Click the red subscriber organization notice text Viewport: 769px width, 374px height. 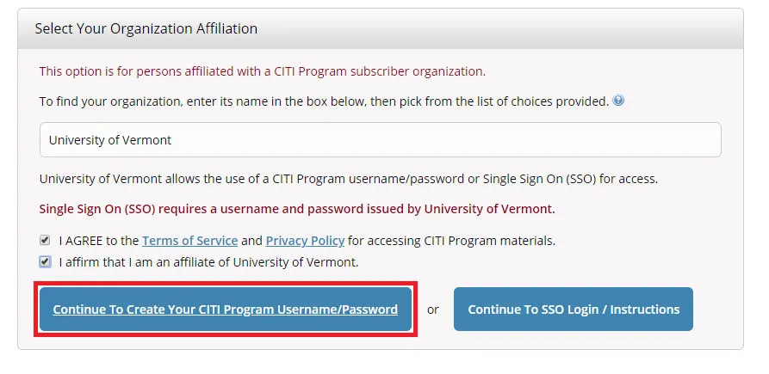[263, 71]
